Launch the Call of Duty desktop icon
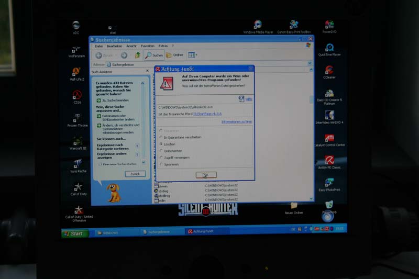This screenshot has width=419, height=279. coord(78,189)
